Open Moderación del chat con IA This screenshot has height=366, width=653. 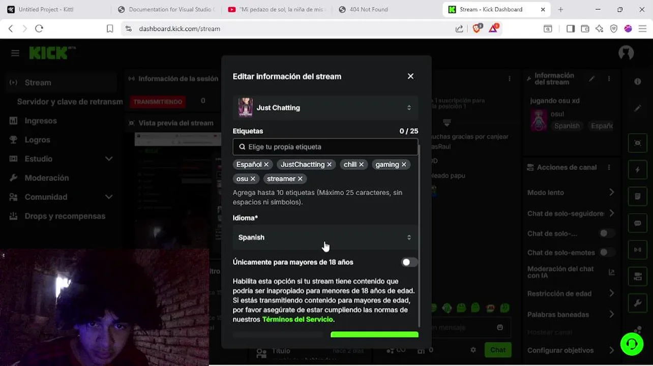(x=571, y=272)
